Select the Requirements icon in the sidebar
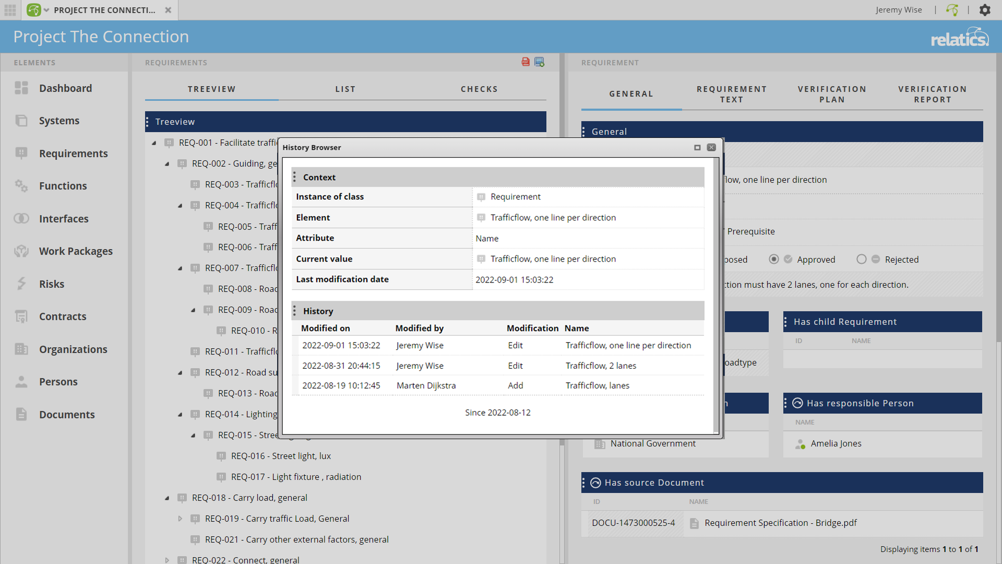1002x564 pixels. coord(21,153)
